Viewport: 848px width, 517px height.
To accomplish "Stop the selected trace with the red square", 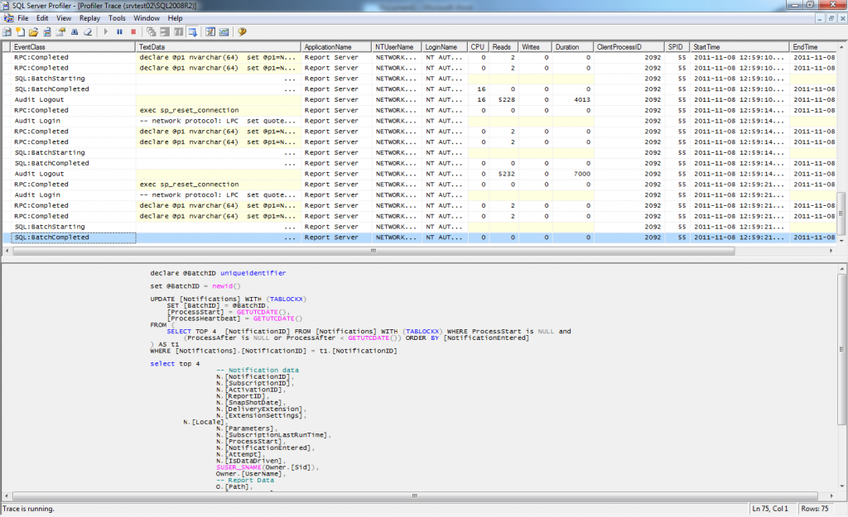I will tap(132, 31).
